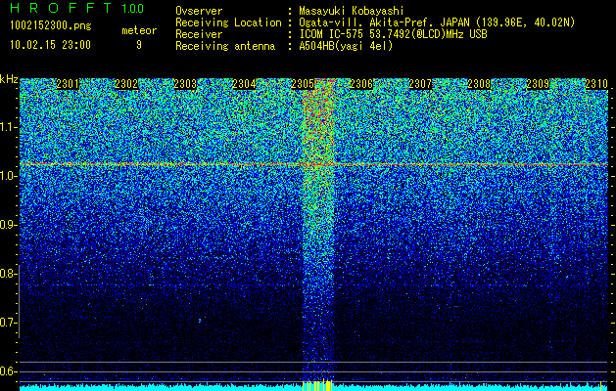The image size is (616, 391).
Task: Click the 'Receiving antenna' field label
Action: pyautogui.click(x=225, y=46)
